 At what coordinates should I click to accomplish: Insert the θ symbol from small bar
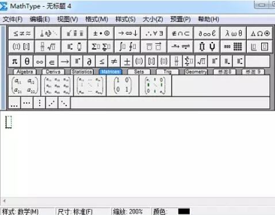[27, 62]
